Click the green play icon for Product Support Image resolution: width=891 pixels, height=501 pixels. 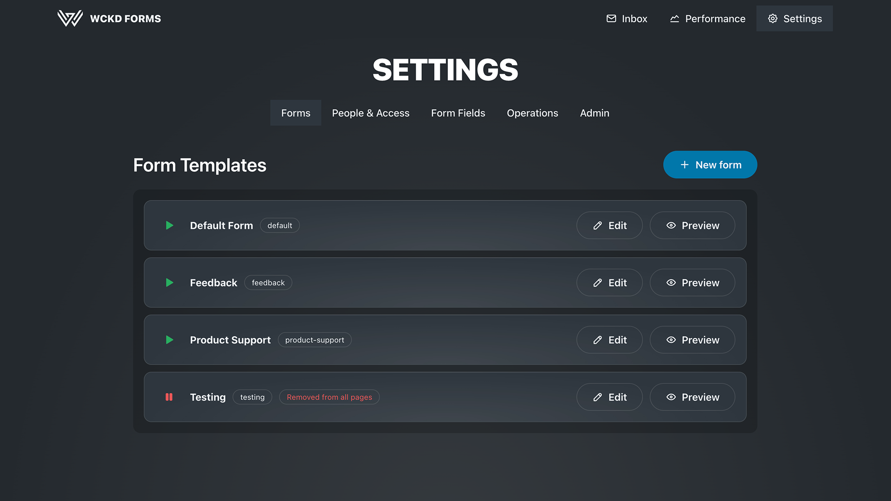coord(169,340)
